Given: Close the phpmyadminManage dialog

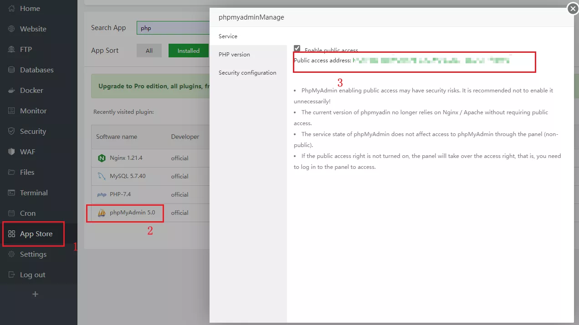Looking at the screenshot, I should (x=573, y=9).
